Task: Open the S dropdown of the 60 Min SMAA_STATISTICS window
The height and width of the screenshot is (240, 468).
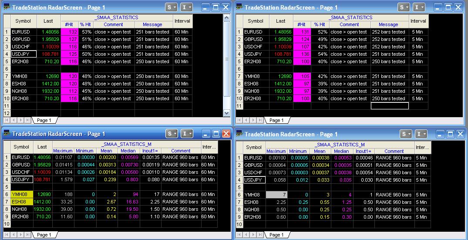Action: pos(172,7)
